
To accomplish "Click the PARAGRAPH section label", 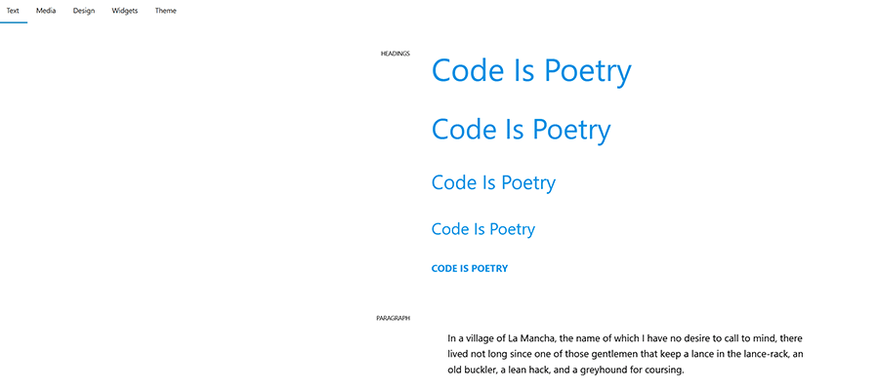I will coord(393,318).
